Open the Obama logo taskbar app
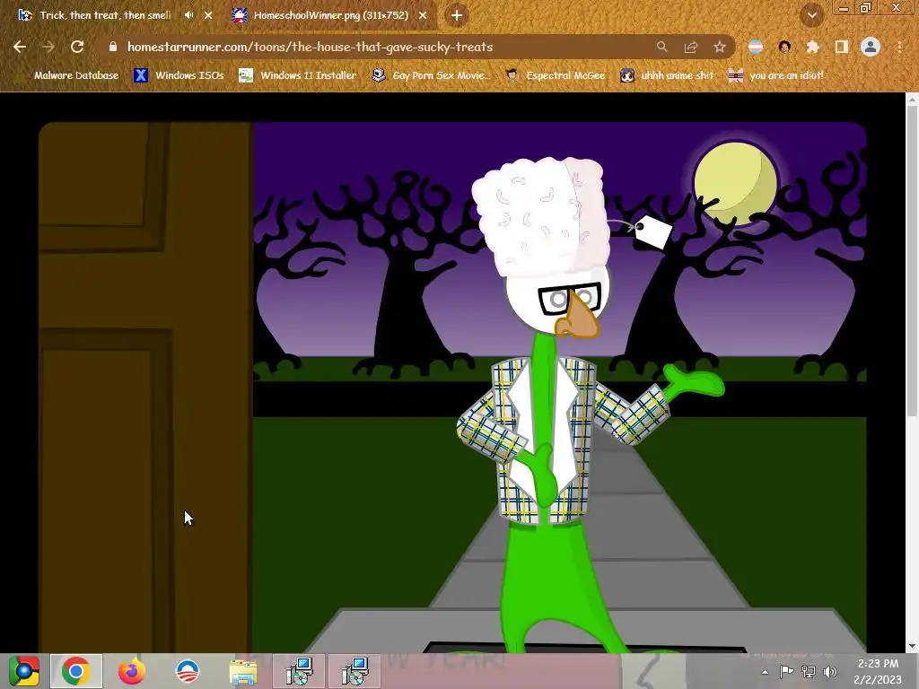 pyautogui.click(x=188, y=671)
